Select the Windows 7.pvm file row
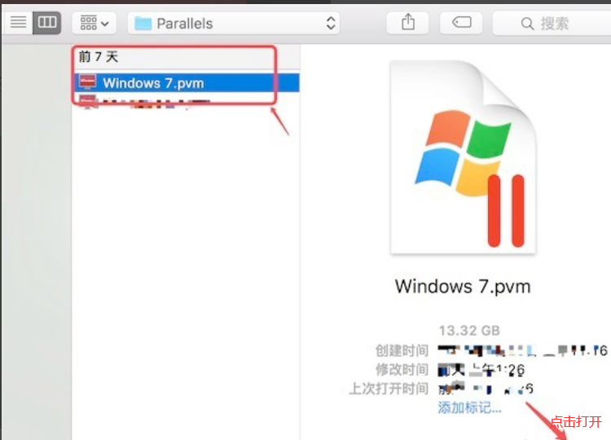The width and height of the screenshot is (611, 440). pos(187,82)
